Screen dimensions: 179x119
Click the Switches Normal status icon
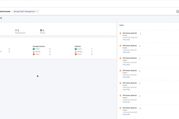(76, 49)
